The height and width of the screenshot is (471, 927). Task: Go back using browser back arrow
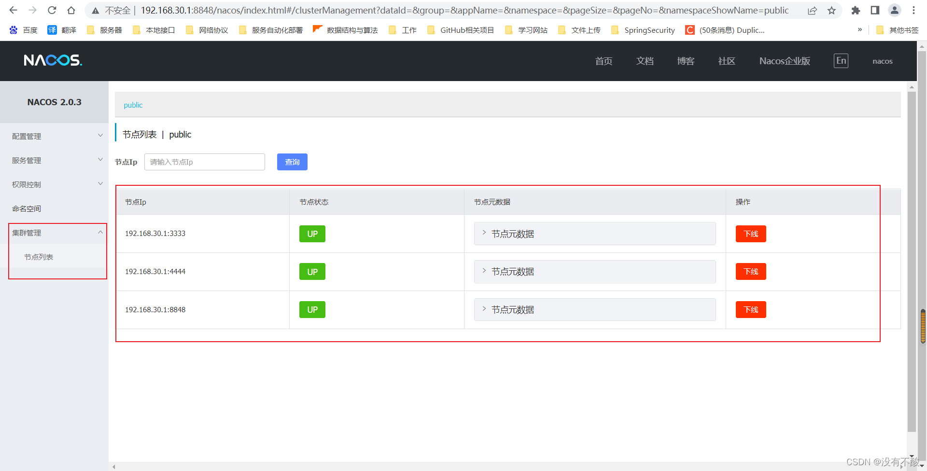point(13,10)
